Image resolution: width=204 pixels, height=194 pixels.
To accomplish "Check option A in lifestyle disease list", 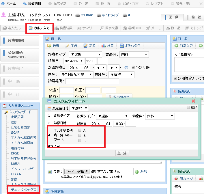I will (x=80, y=130).
